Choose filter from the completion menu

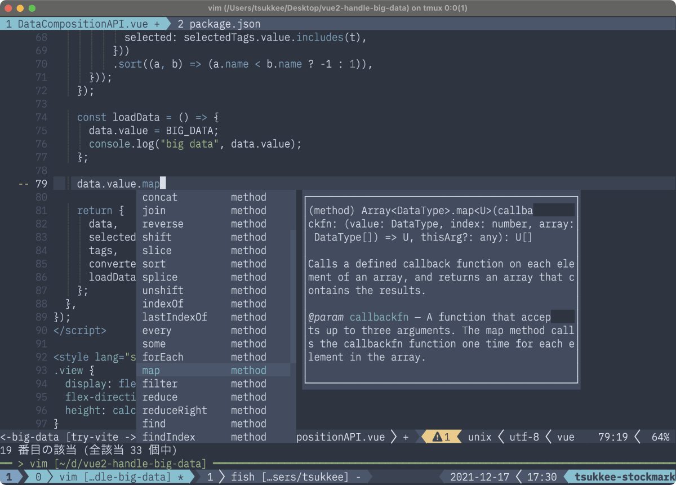pyautogui.click(x=214, y=384)
